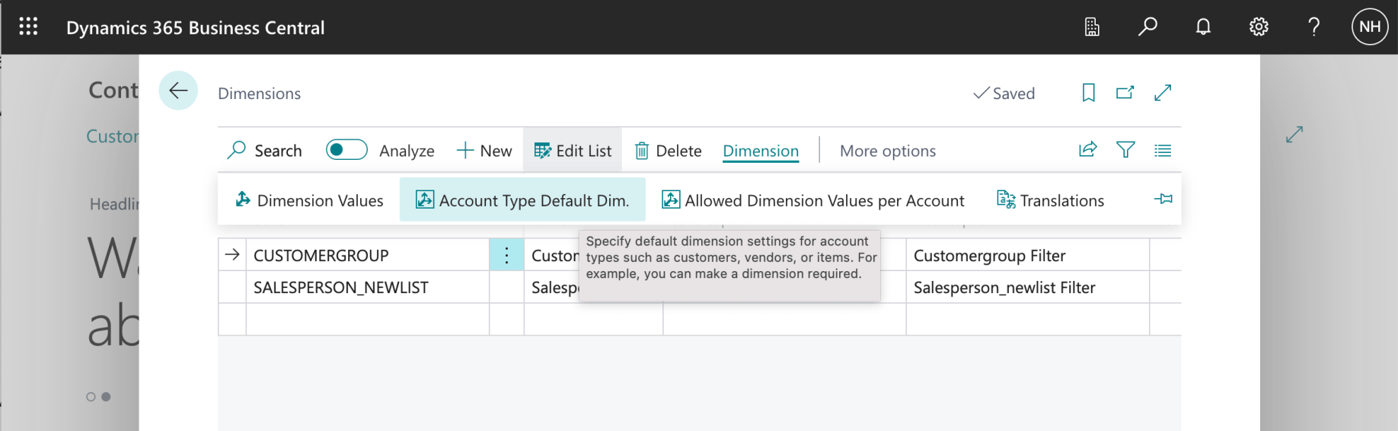
Task: Expand More options menu
Action: 888,151
